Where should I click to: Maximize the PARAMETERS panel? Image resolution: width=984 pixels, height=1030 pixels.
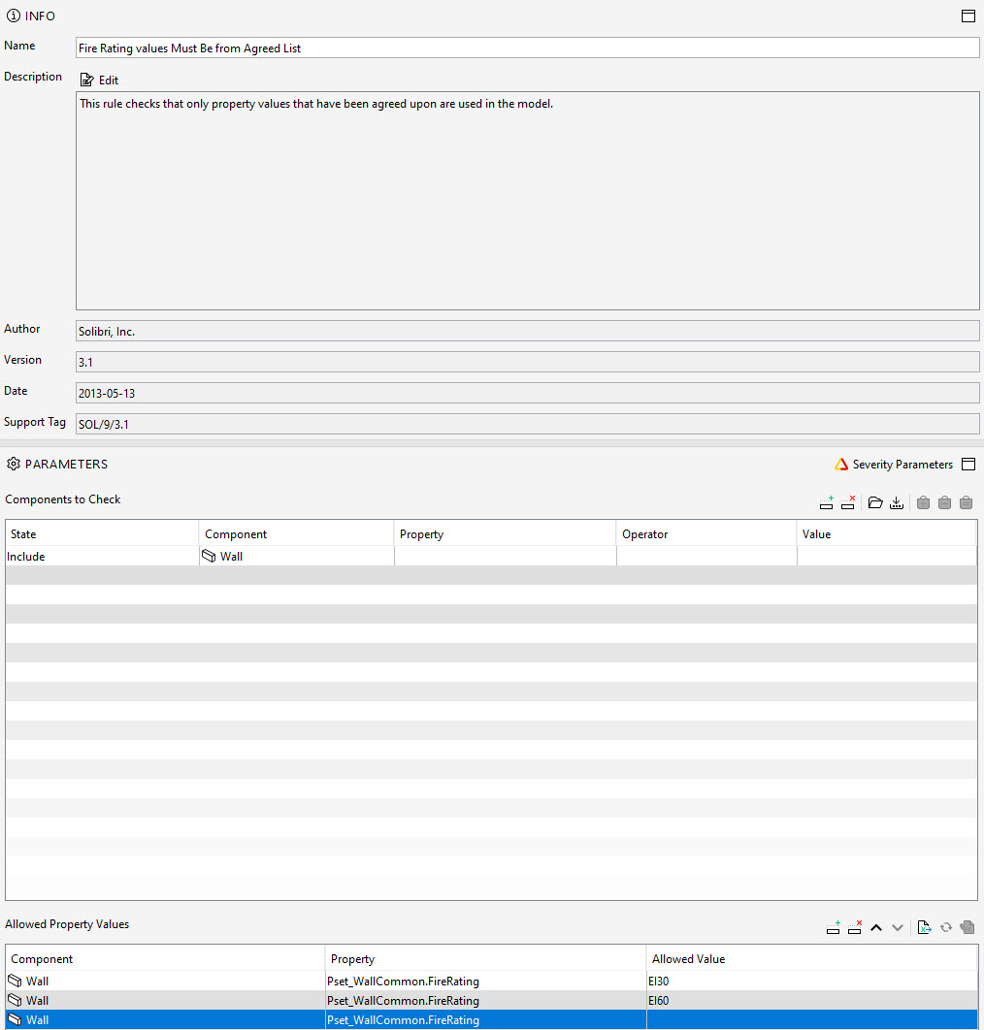[x=968, y=465]
